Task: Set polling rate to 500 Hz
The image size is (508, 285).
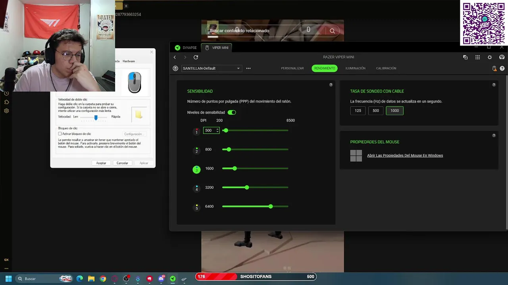Action: coord(376,111)
